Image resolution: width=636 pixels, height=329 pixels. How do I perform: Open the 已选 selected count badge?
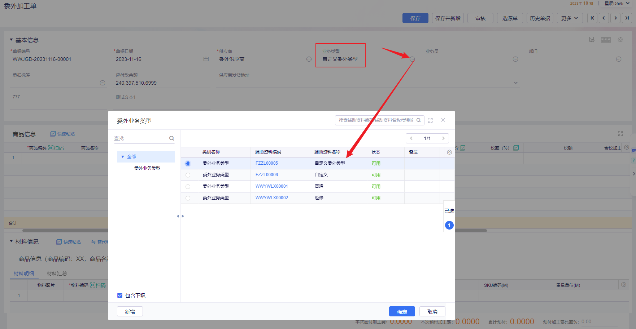[x=449, y=225]
